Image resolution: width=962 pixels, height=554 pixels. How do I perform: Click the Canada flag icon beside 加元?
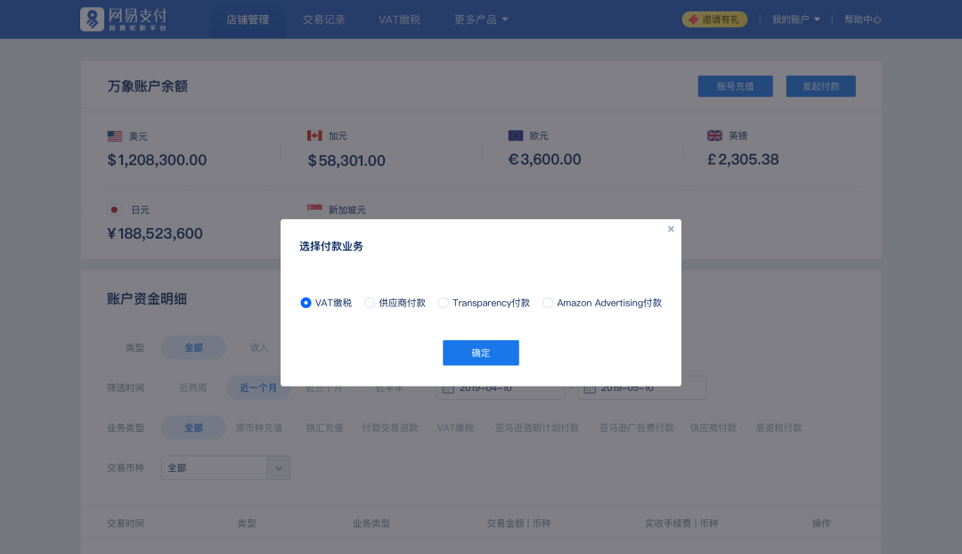(x=314, y=135)
